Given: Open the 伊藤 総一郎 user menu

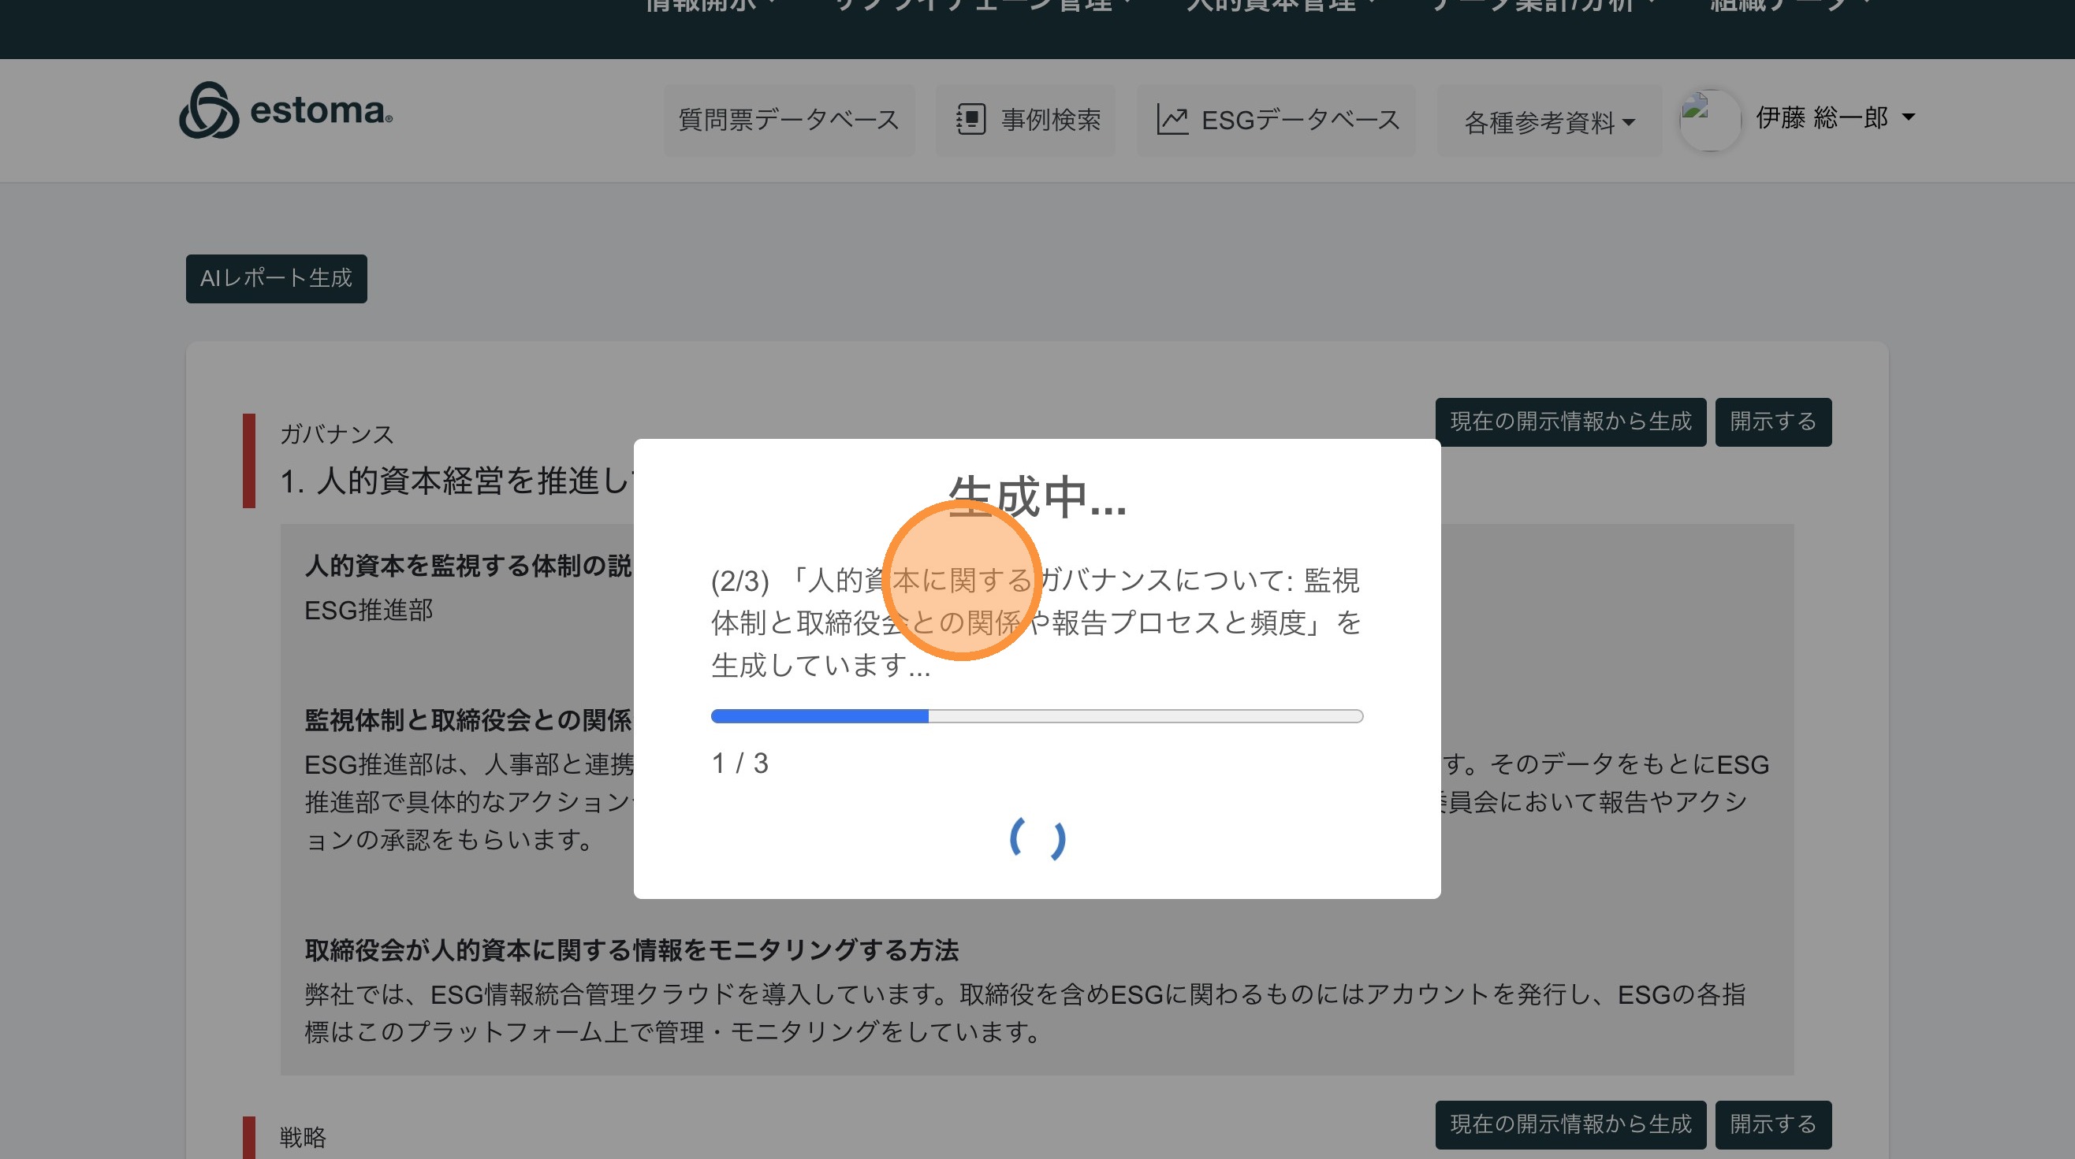Looking at the screenshot, I should coord(1835,118).
